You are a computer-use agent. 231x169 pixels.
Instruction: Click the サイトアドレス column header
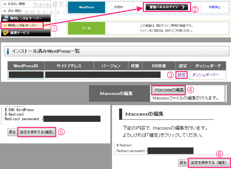pos(69,66)
